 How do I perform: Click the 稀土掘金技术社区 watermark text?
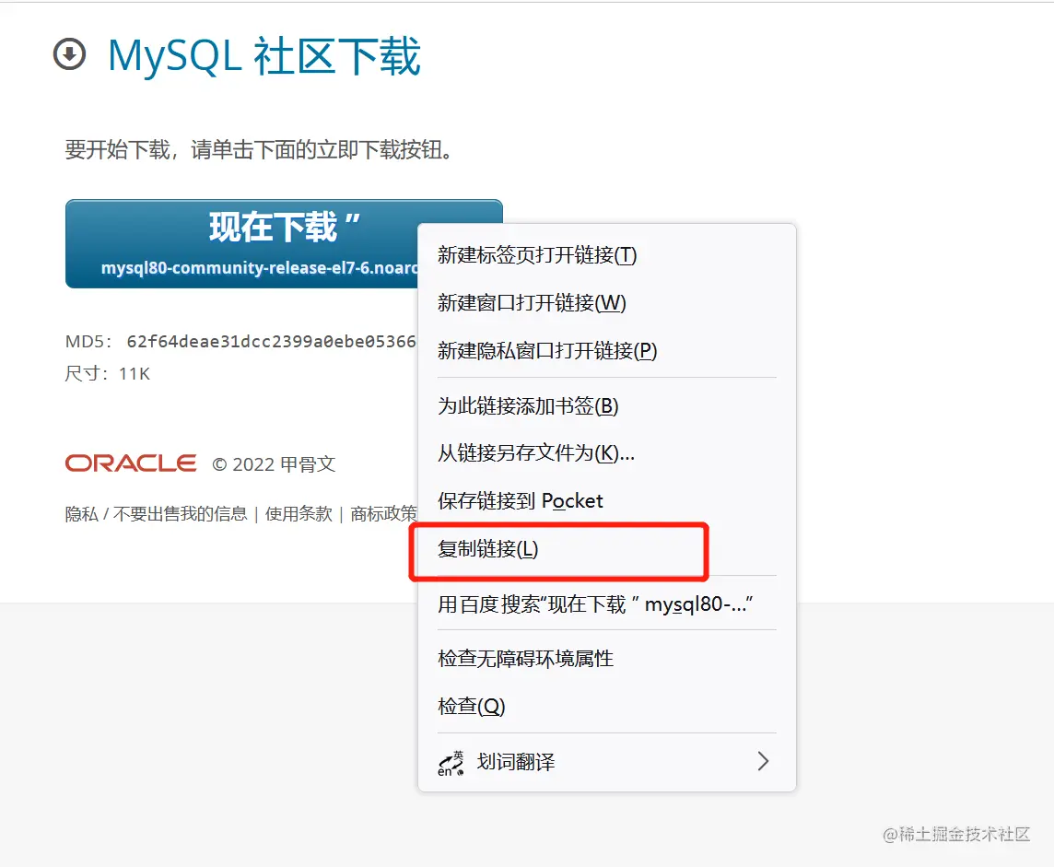(956, 835)
